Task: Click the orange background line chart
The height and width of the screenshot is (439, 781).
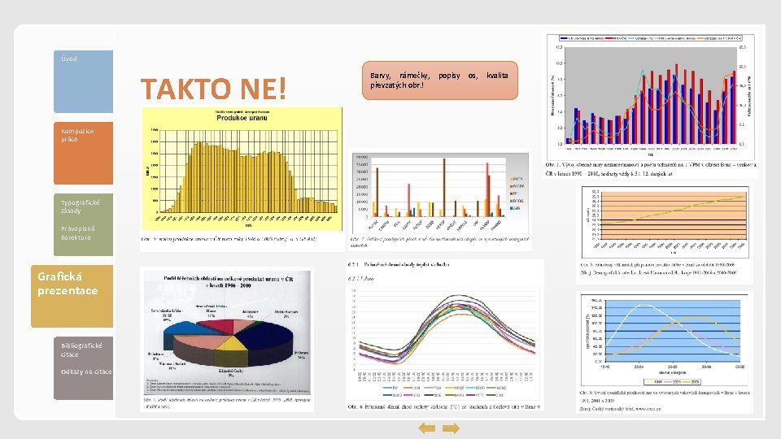Action: pos(665,221)
